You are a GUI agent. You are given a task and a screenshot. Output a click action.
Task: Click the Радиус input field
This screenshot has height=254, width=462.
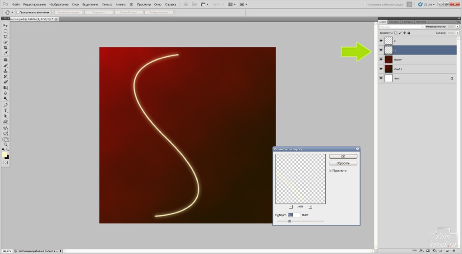294,215
